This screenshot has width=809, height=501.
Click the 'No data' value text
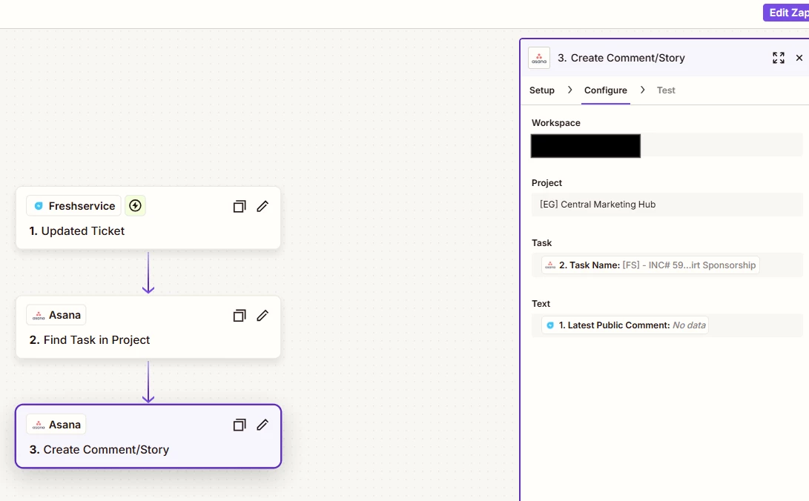(x=689, y=325)
